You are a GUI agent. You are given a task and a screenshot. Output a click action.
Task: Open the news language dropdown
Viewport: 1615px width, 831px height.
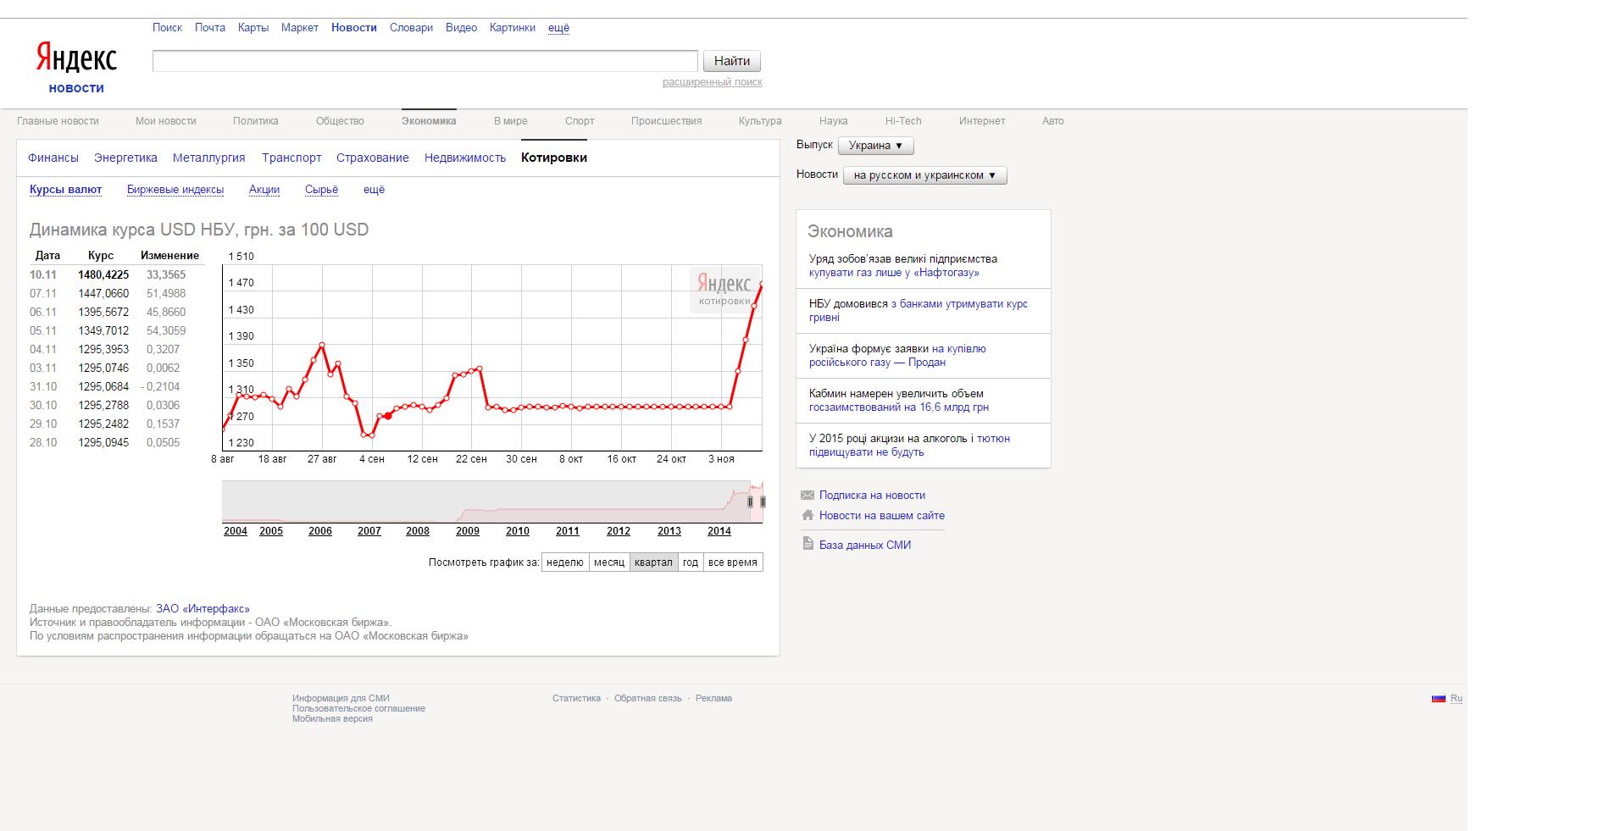[x=924, y=175]
